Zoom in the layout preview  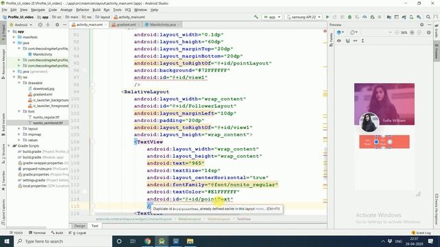(x=412, y=32)
